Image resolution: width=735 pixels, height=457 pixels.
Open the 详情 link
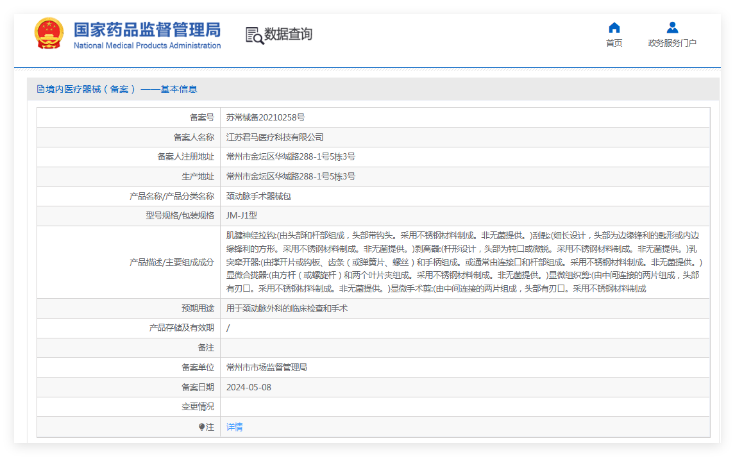point(234,427)
